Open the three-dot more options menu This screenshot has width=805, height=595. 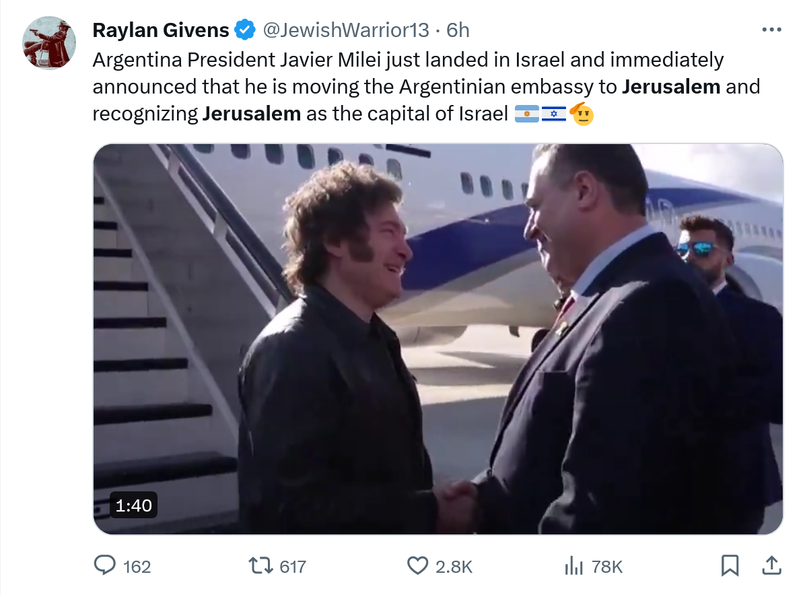point(771,30)
